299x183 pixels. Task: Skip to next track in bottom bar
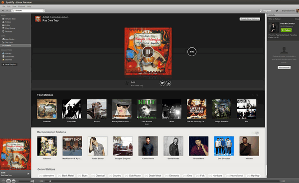coord(13,181)
